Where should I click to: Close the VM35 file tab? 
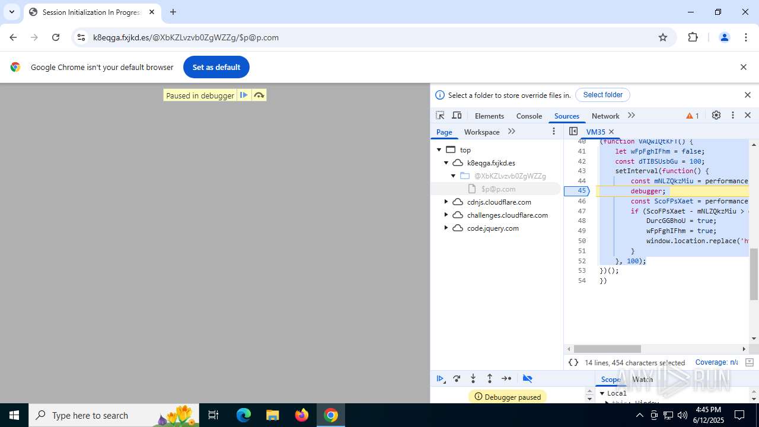coord(611,132)
